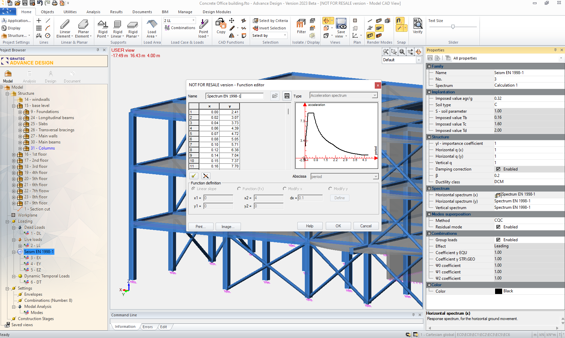Select the Rigid Linear support icon
This screenshot has height=338, width=565.
point(118,24)
